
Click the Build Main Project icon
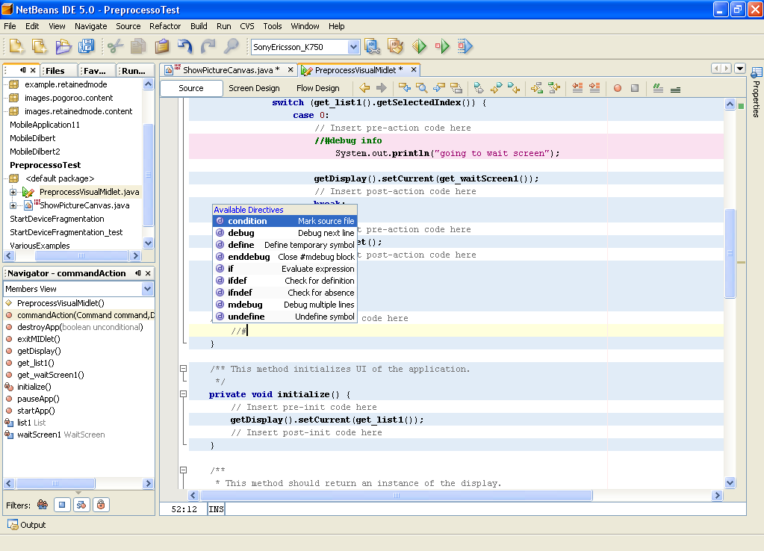click(x=372, y=47)
